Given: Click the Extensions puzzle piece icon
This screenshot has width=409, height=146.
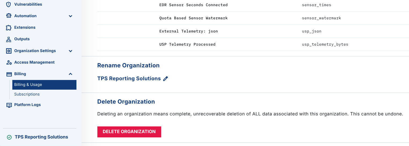Looking at the screenshot, I should [9, 28].
